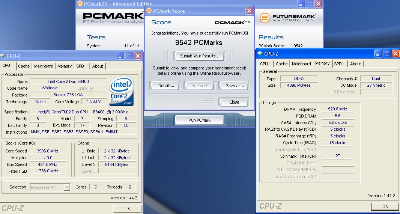Screen dimensions: 400x214
Task: Click the Futuremark Corporation logo
Action: pyautogui.click(x=287, y=18)
